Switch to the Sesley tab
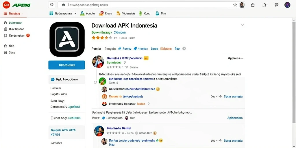Viewport: 296px width, 148px height. [127, 49]
